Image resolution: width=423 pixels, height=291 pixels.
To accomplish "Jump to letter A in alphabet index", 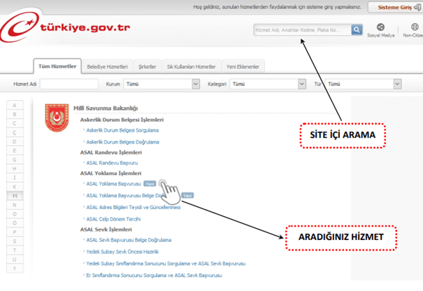I will pyautogui.click(x=15, y=106).
